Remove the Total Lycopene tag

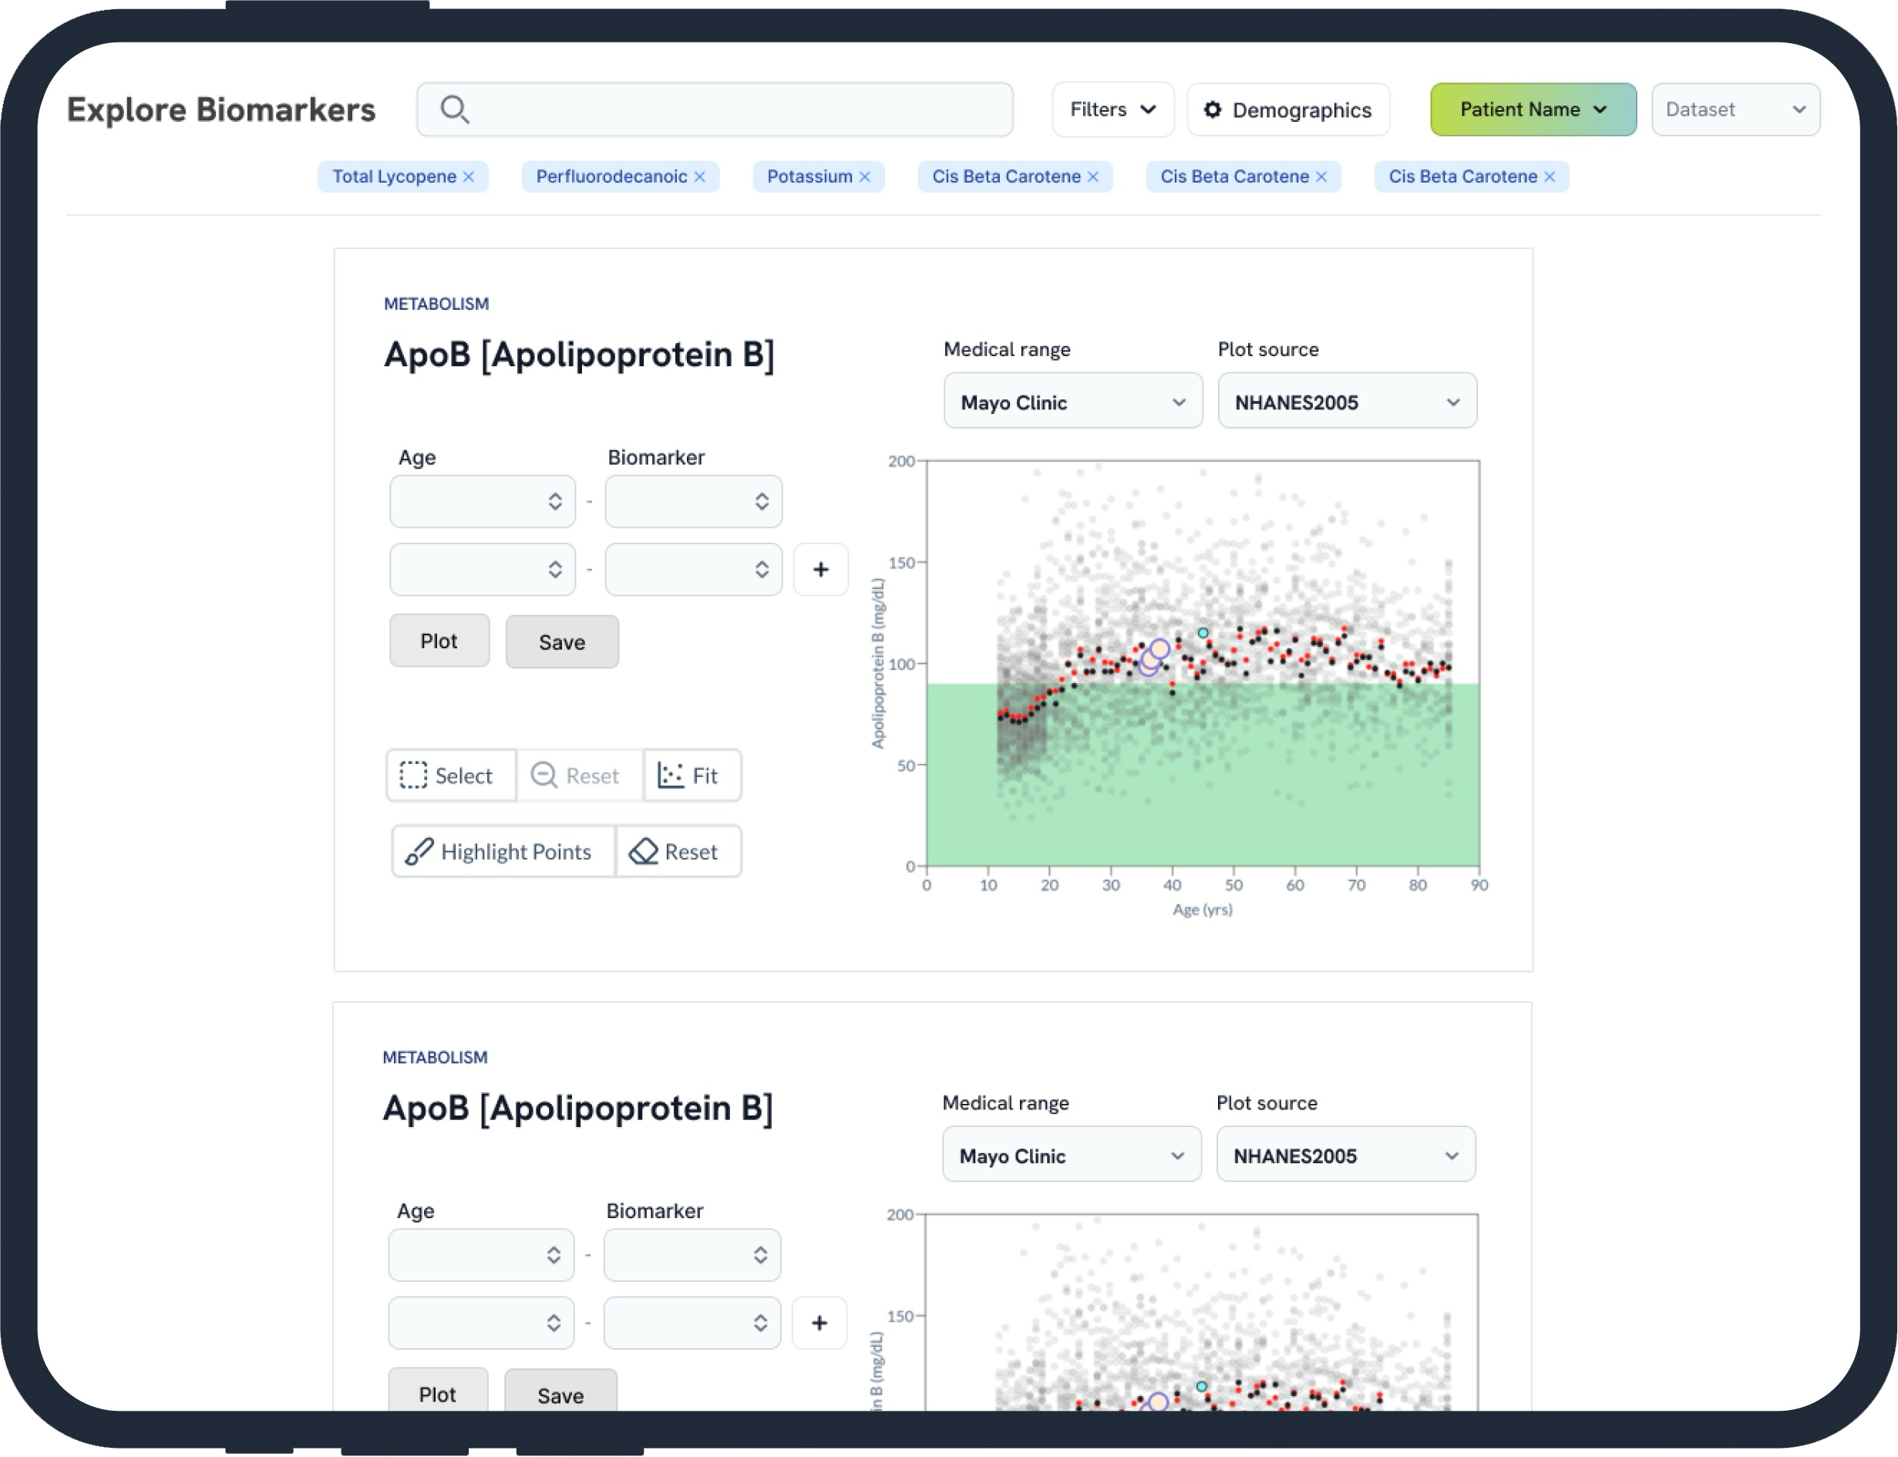(x=468, y=177)
